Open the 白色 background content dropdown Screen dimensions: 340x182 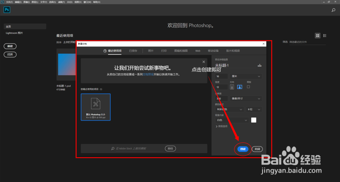pyautogui.click(x=232, y=120)
